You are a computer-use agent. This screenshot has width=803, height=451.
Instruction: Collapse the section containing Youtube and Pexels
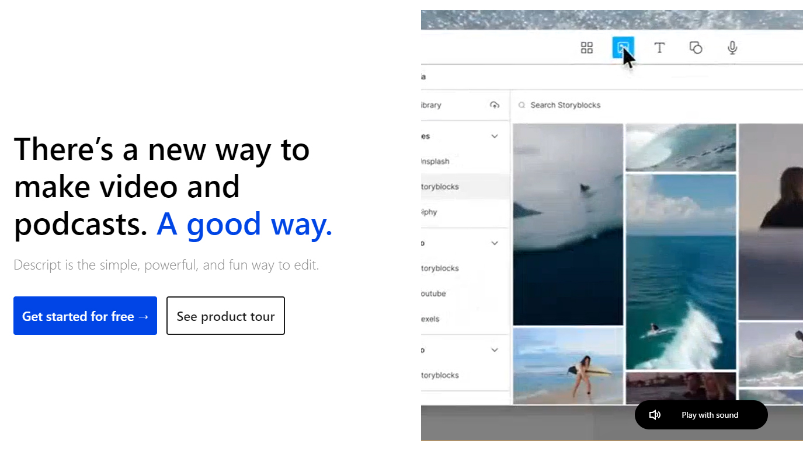[x=495, y=243]
